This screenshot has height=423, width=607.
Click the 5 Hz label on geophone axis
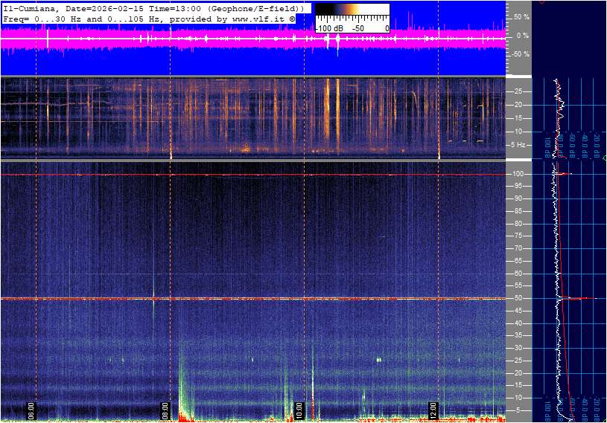pyautogui.click(x=520, y=144)
